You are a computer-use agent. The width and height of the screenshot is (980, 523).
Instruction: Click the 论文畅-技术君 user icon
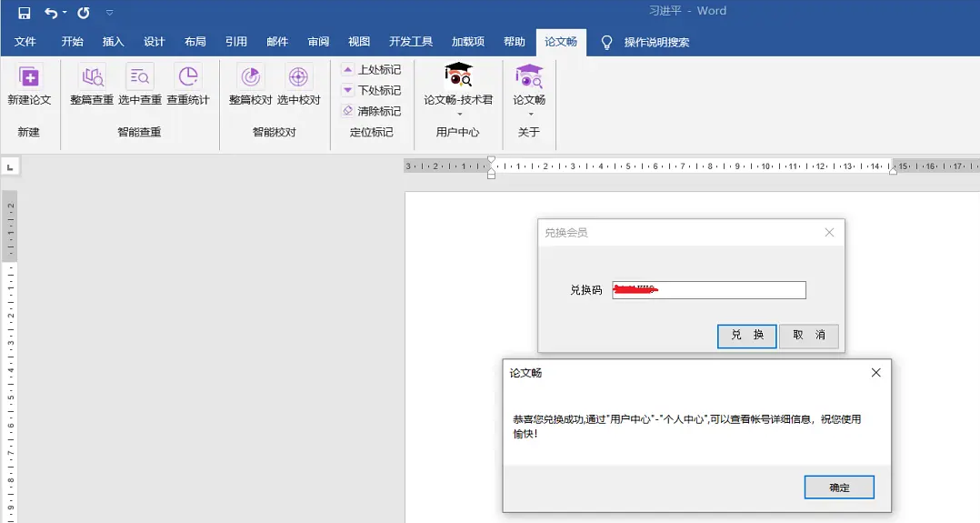[x=458, y=75]
